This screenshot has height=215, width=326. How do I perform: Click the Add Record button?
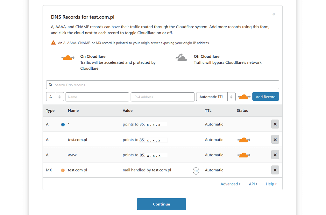click(x=266, y=97)
